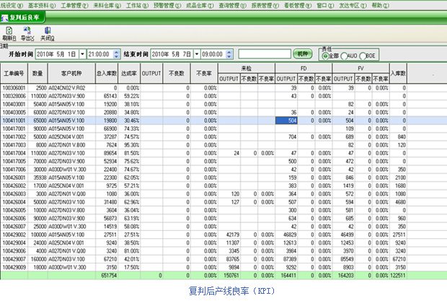Select the 全部 responsibility radio button
This screenshot has height=301, width=447.
325,55
